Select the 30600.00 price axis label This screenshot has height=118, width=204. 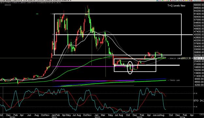coord(199,52)
